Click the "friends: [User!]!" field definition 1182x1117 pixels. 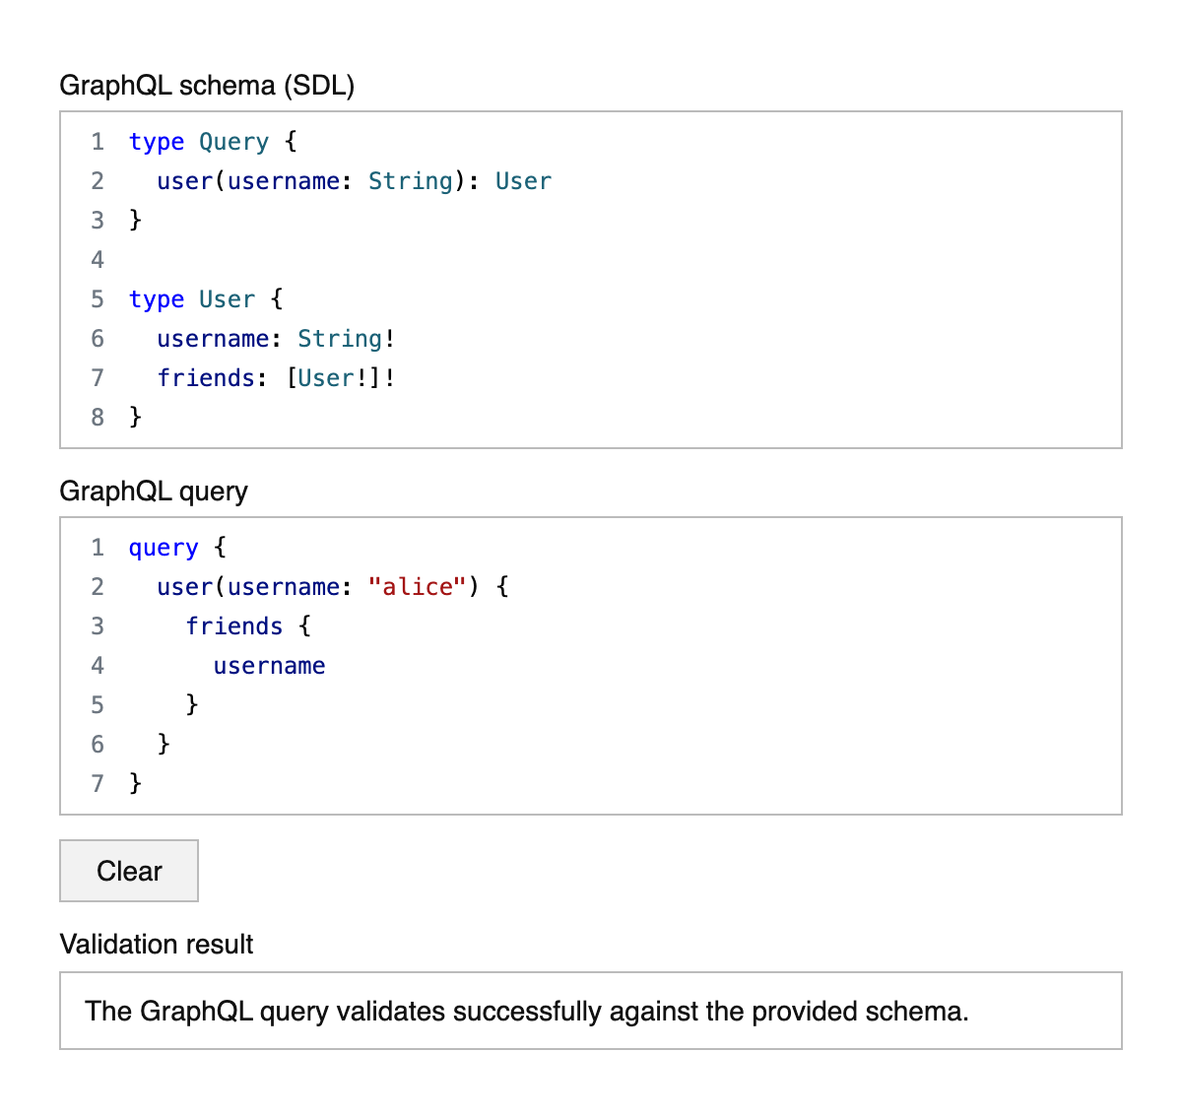(x=276, y=378)
